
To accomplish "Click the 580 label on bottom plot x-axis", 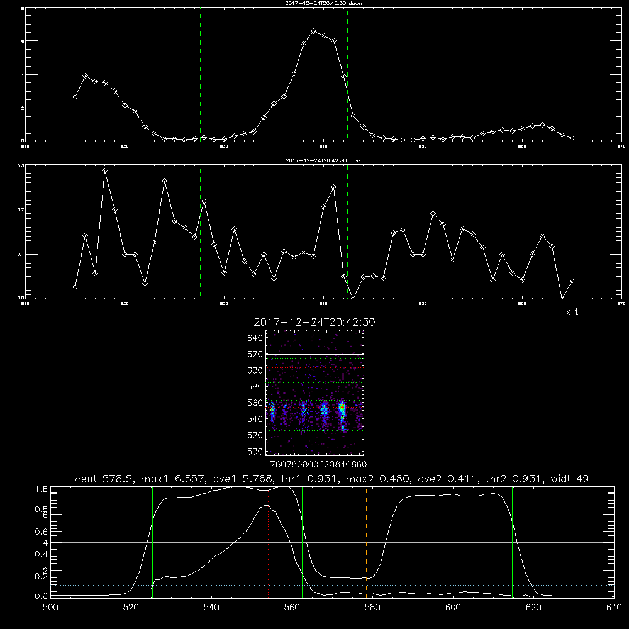I will click(372, 608).
